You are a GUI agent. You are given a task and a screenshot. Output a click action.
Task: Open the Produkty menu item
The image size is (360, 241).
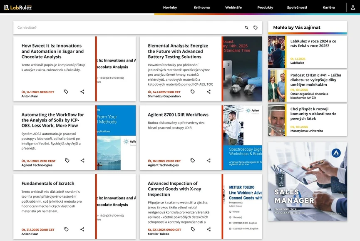(265, 7)
